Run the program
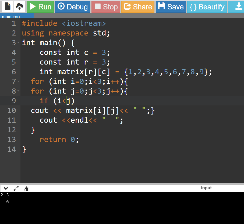 coord(40,7)
